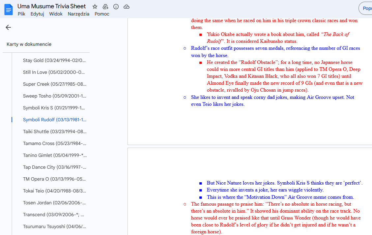This screenshot has height=235, width=372.
Task: Open the Google Docs home icon
Action: point(9,10)
